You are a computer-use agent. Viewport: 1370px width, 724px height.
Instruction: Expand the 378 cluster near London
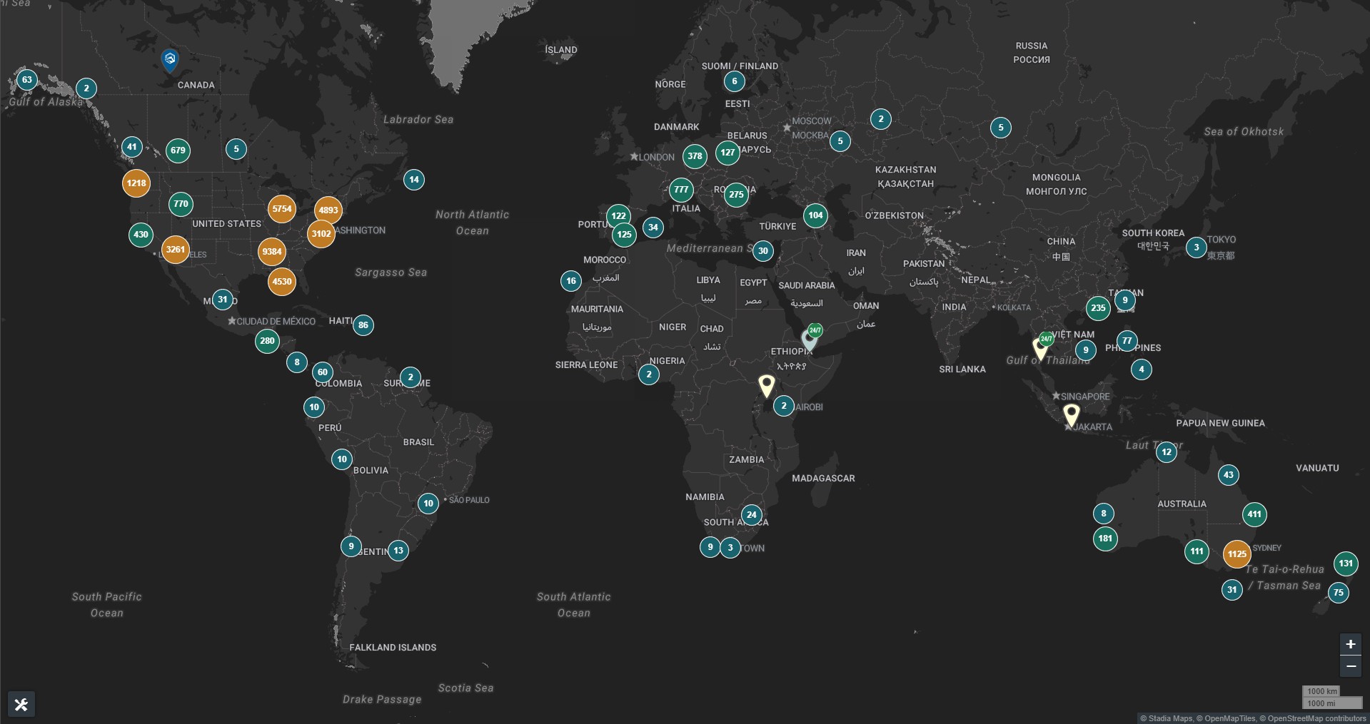click(695, 156)
